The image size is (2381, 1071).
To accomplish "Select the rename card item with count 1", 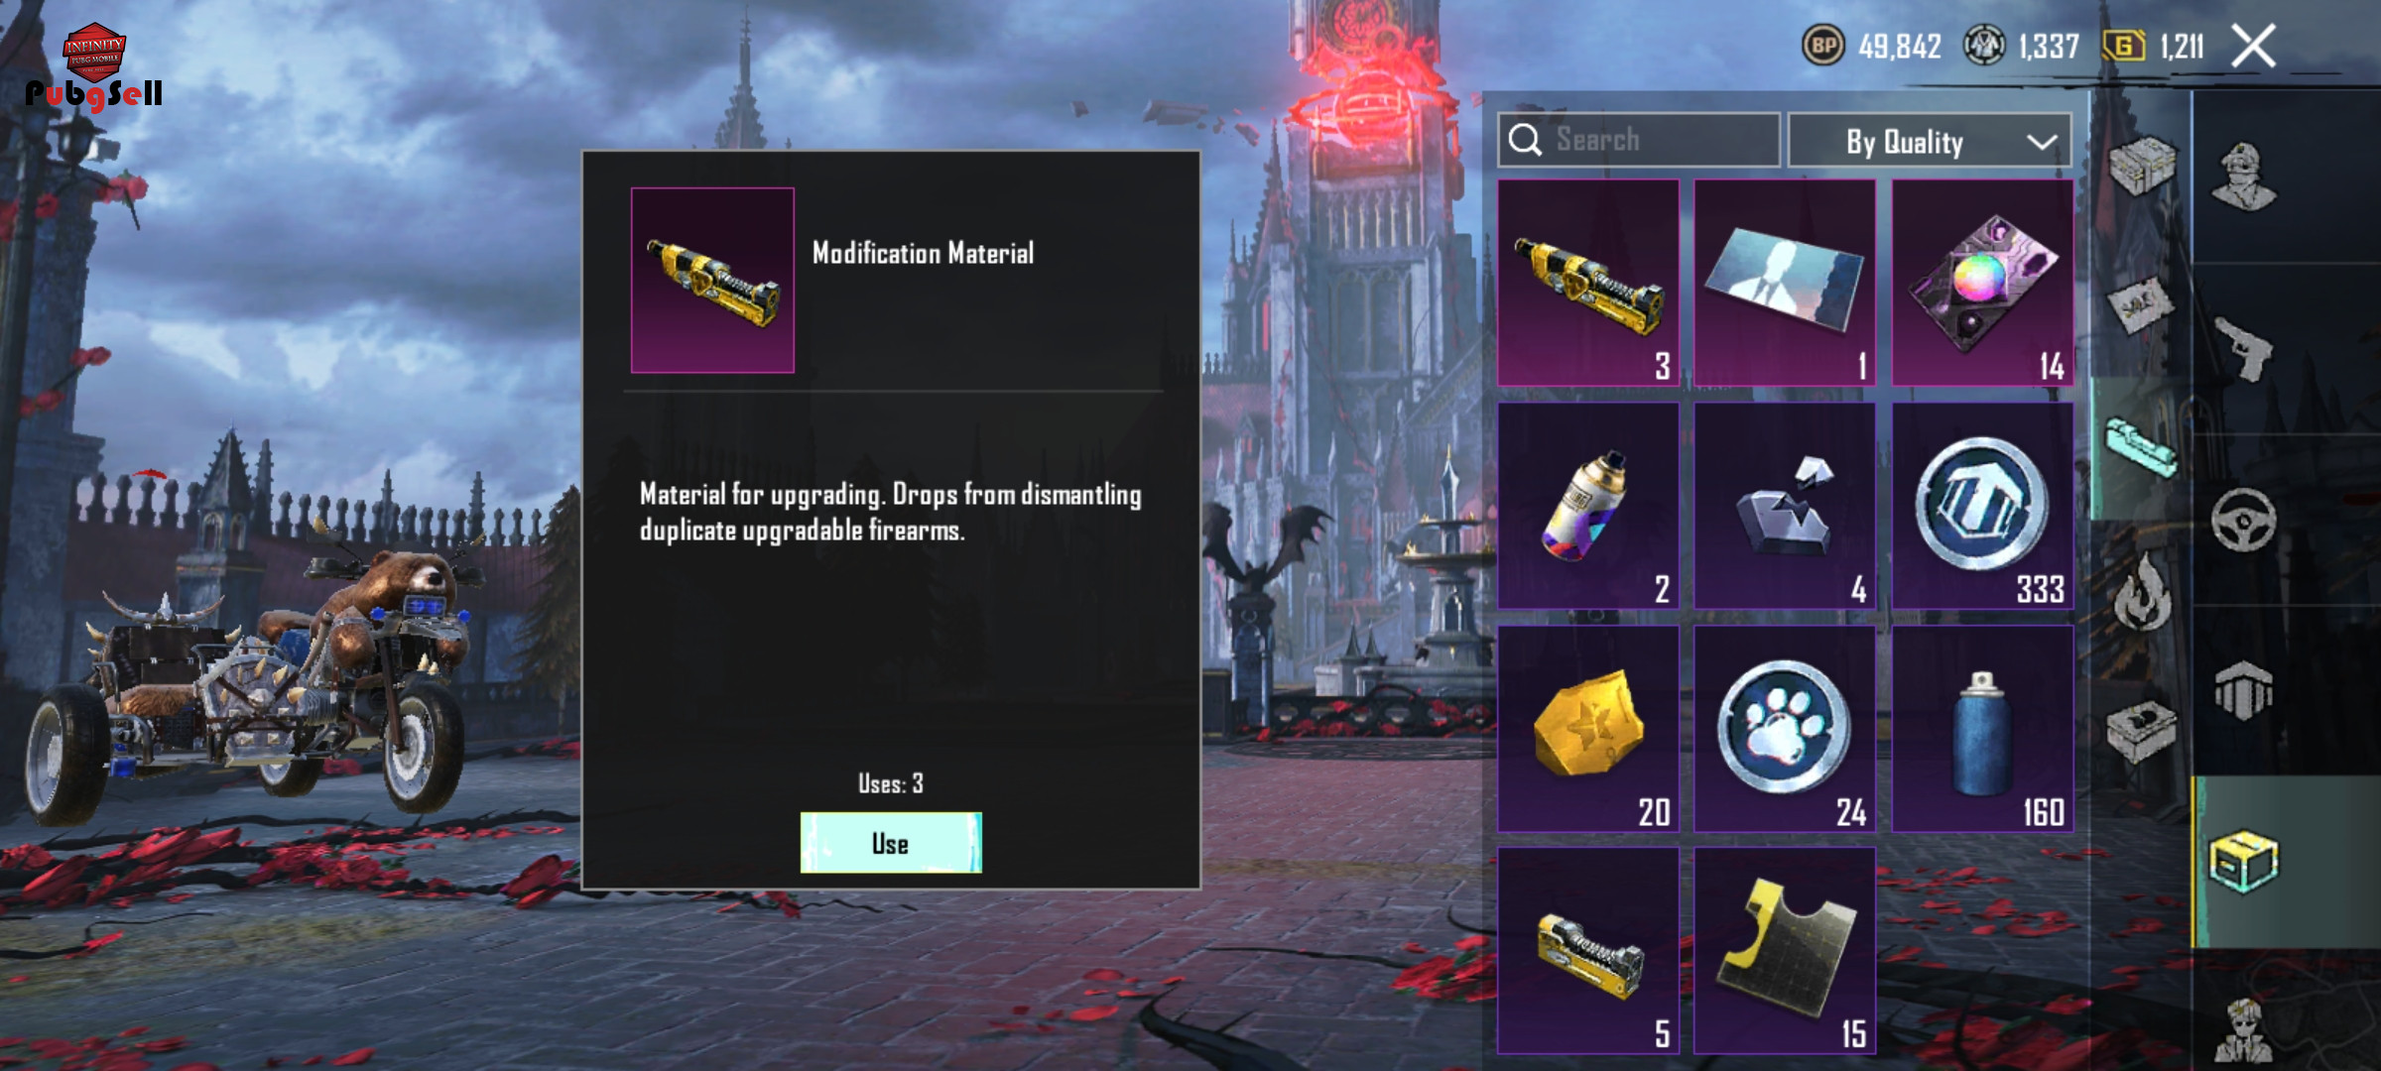I will coord(1785,283).
